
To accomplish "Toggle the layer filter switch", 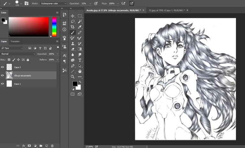I will [58, 47].
